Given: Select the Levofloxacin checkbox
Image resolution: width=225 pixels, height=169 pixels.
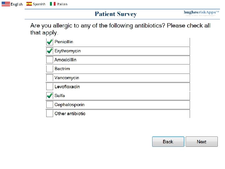Looking at the screenshot, I should 49,87.
